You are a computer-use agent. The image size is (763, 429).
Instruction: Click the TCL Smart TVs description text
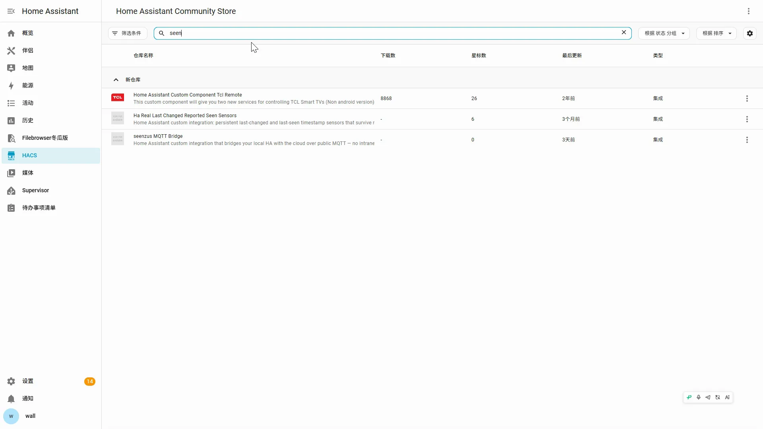(x=254, y=102)
